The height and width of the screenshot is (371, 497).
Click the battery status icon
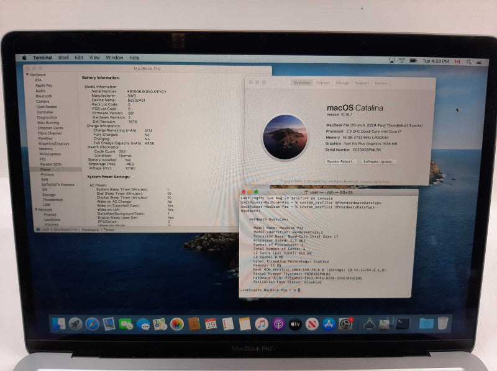(x=413, y=60)
